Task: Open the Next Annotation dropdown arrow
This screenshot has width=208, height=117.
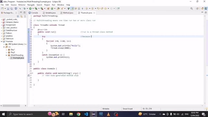Action: click(90, 9)
